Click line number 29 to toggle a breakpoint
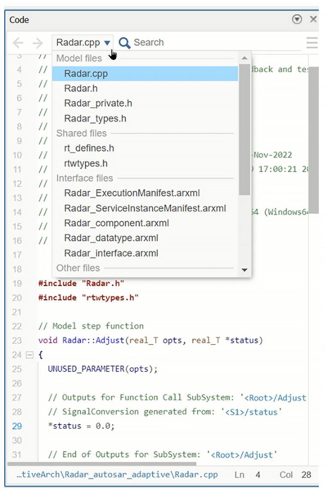326x493 pixels. (x=16, y=425)
